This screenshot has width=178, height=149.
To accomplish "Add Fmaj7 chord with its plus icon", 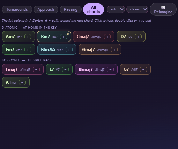I will click(x=36, y=69).
